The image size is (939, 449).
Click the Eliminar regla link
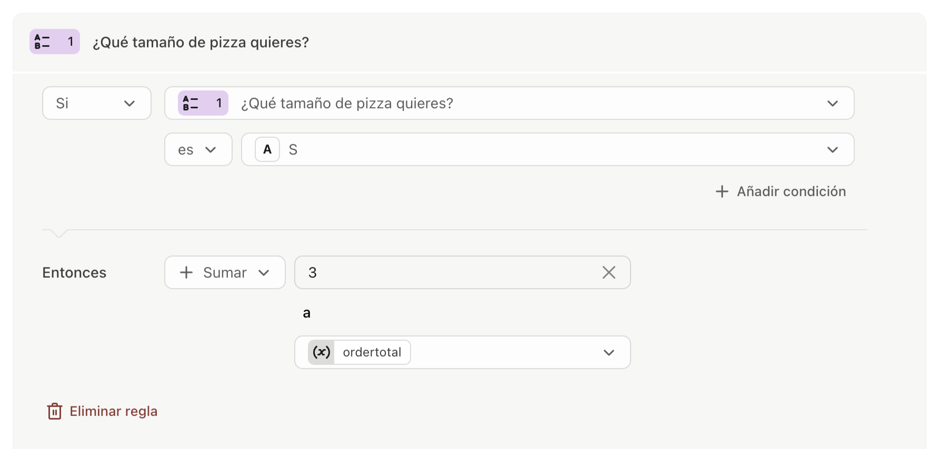[x=113, y=411]
